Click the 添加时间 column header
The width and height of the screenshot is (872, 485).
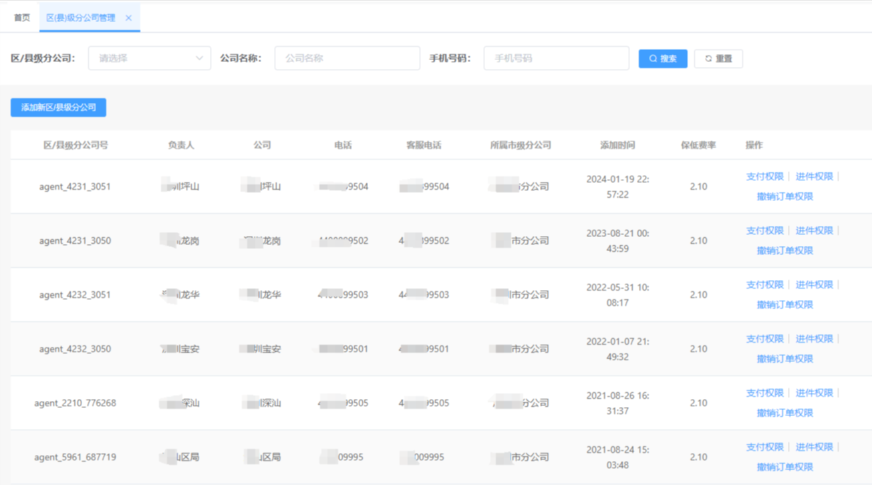617,145
